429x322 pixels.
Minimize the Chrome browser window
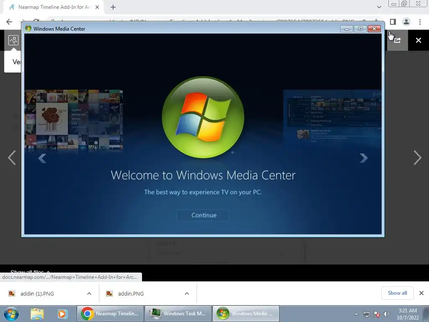(394, 3)
